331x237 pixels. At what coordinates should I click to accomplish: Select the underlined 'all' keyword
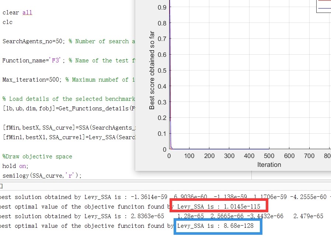tap(27, 13)
